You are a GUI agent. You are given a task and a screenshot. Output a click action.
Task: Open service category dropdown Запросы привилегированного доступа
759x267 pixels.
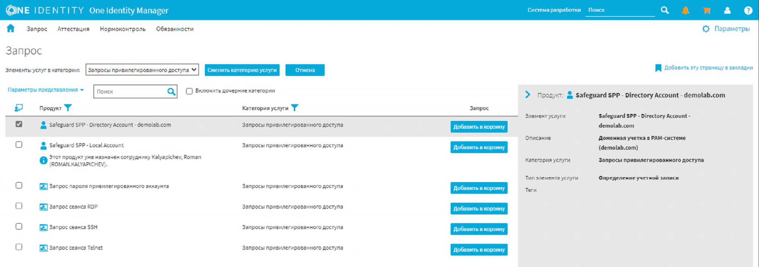142,70
